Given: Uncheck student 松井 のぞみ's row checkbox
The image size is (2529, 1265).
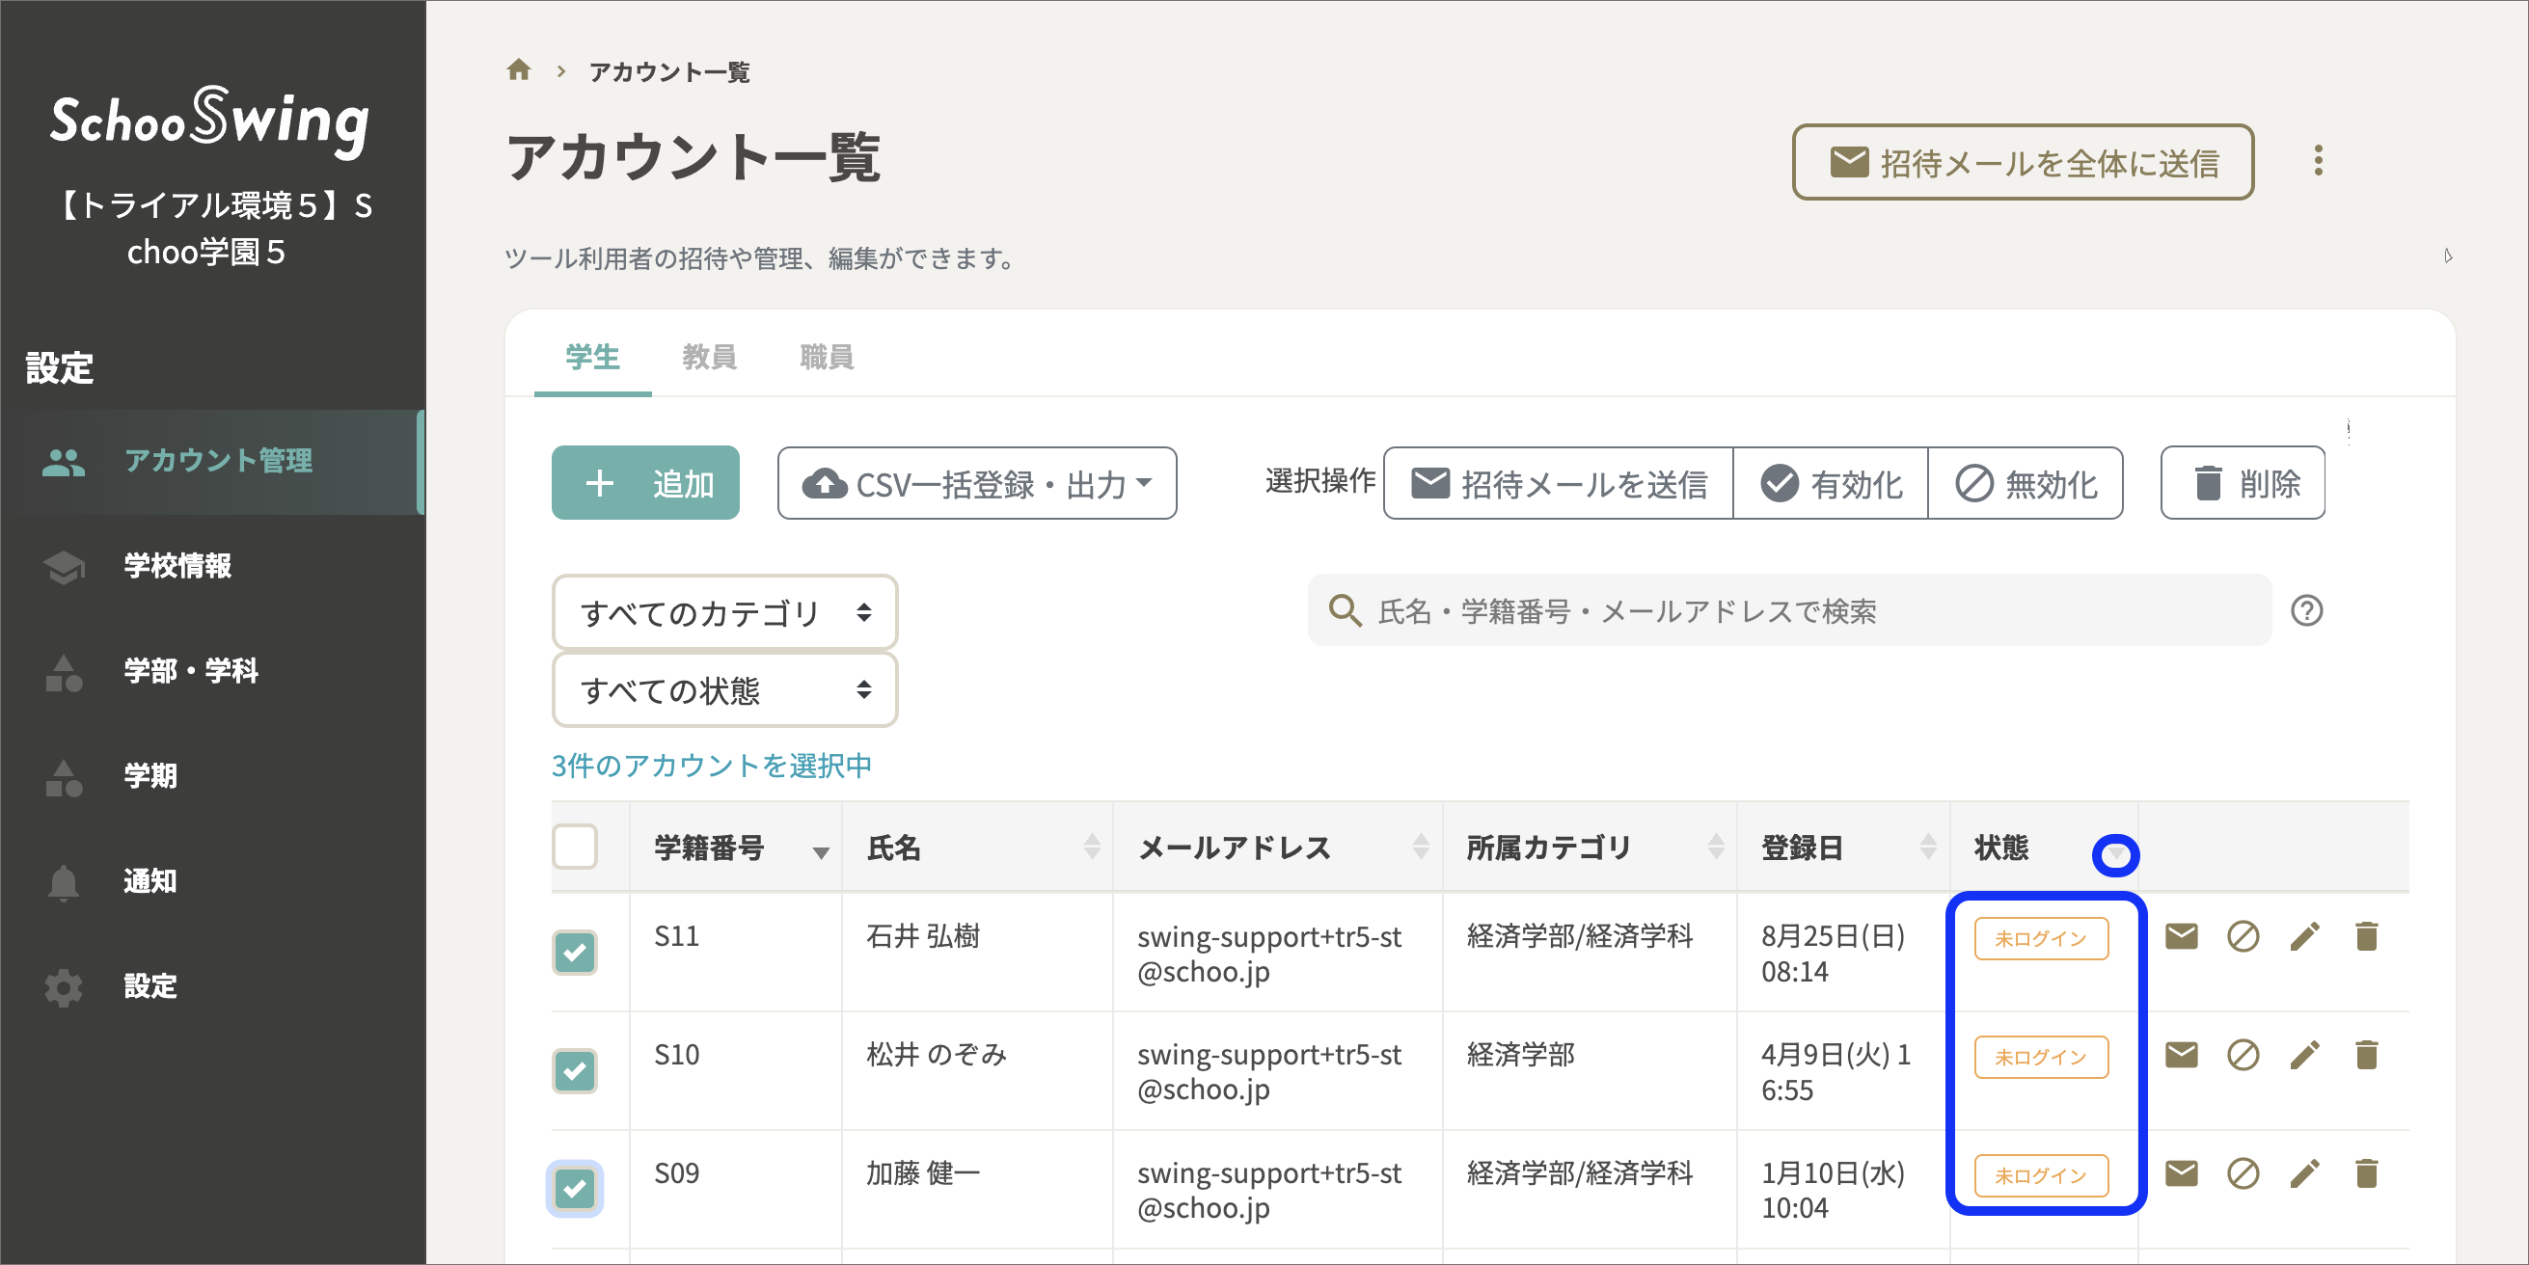Looking at the screenshot, I should [574, 1070].
